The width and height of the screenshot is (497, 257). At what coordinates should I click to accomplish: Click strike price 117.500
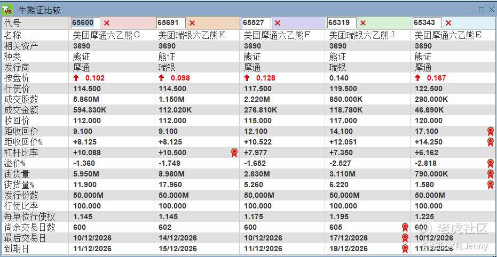click(258, 89)
